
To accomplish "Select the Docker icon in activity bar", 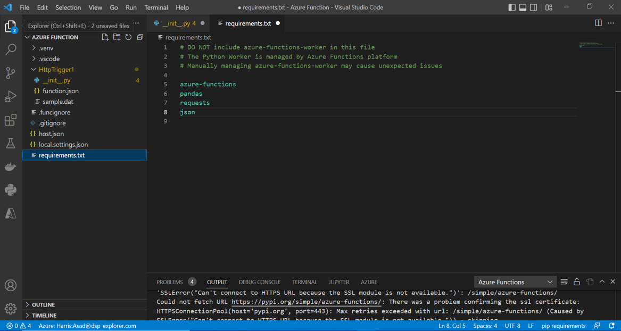I will (11, 166).
